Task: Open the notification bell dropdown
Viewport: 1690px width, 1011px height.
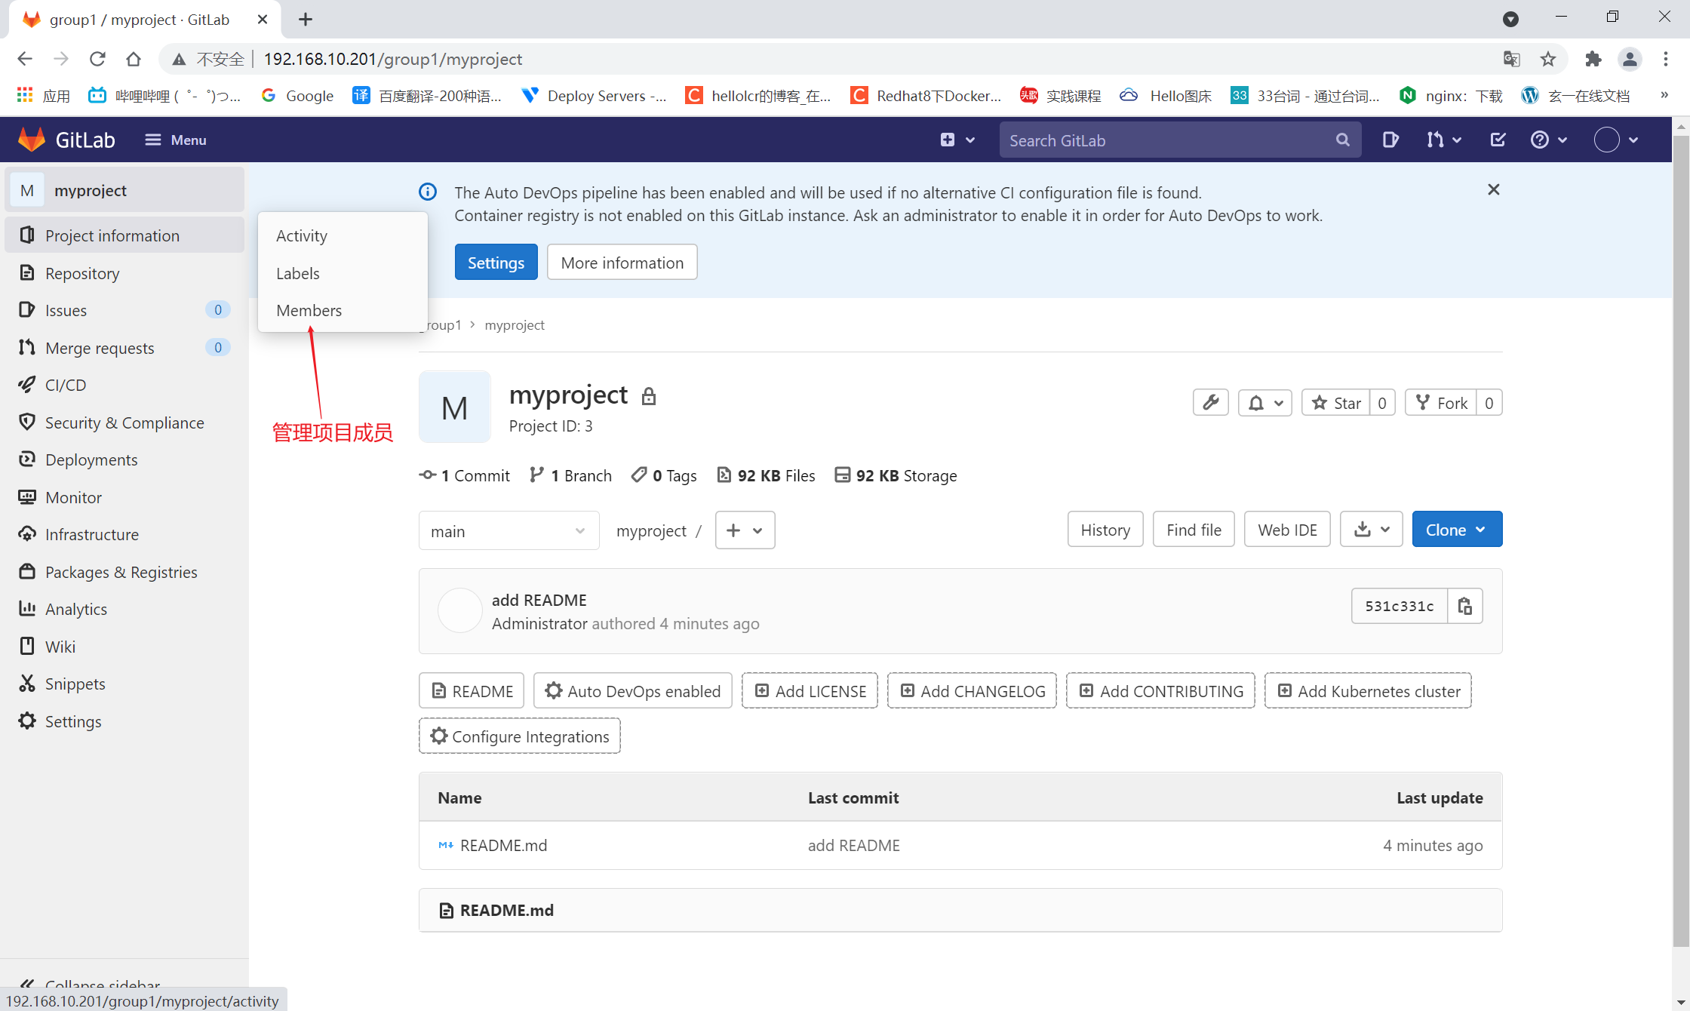Action: [1265, 403]
